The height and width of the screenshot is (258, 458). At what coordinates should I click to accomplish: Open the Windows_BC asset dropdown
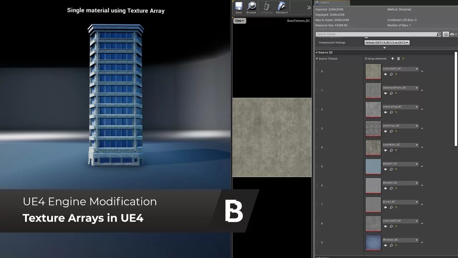coord(400,240)
